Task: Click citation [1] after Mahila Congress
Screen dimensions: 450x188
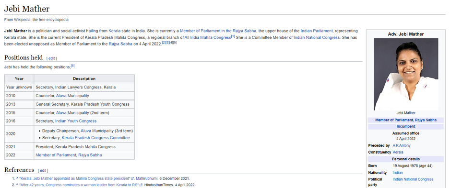Action: (233, 36)
